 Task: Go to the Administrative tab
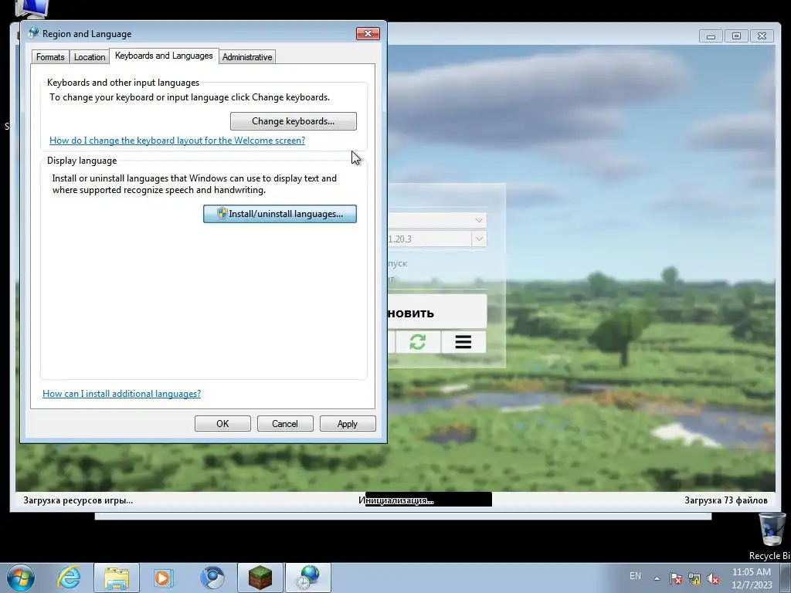tap(247, 57)
